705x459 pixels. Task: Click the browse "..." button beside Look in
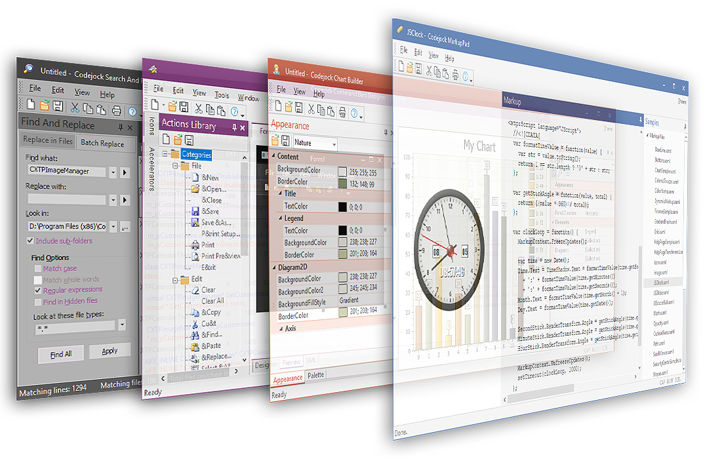tap(125, 228)
